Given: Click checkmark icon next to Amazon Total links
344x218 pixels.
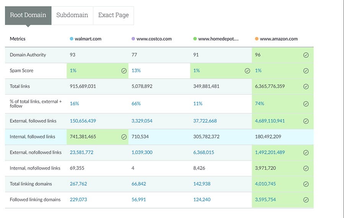Looking at the screenshot, I should (x=306, y=87).
